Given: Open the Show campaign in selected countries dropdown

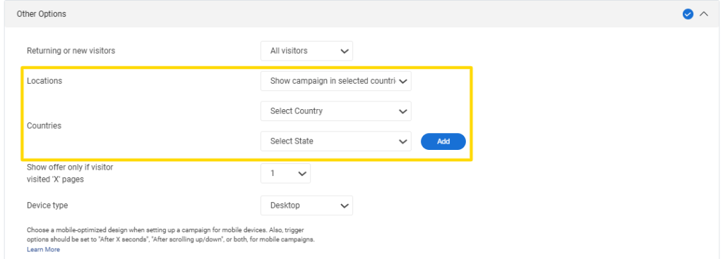Looking at the screenshot, I should [335, 81].
